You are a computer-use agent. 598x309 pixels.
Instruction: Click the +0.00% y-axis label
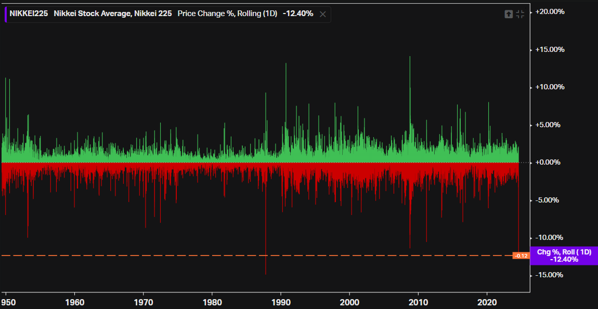548,163
